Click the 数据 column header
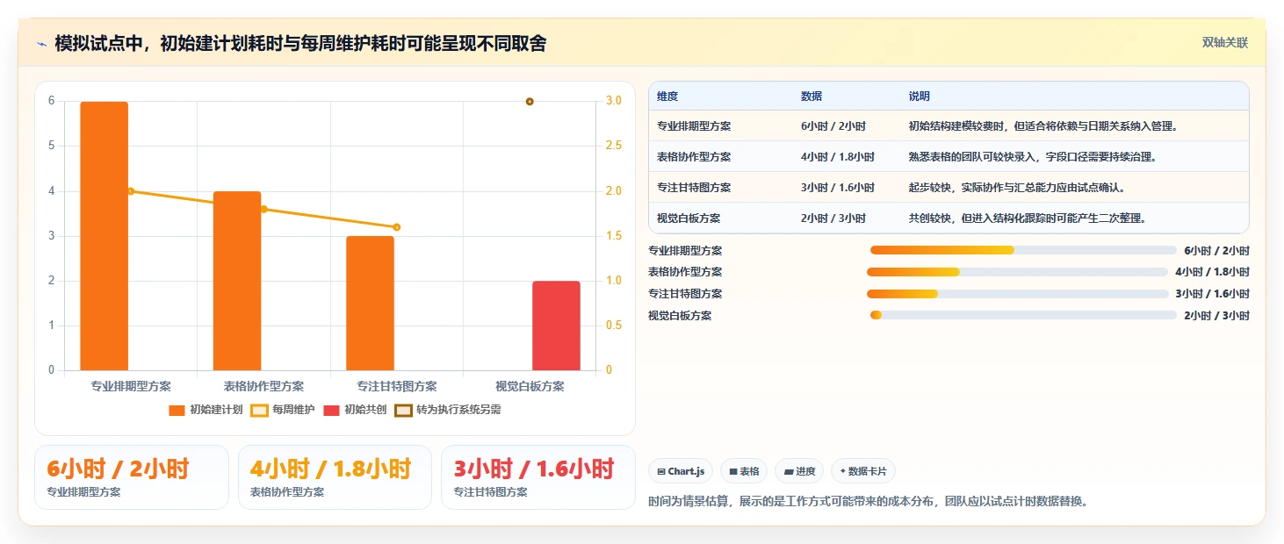 click(812, 97)
